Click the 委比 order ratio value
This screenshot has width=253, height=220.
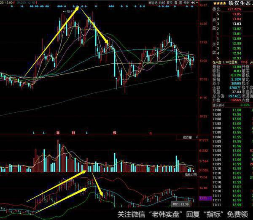tap(236, 8)
